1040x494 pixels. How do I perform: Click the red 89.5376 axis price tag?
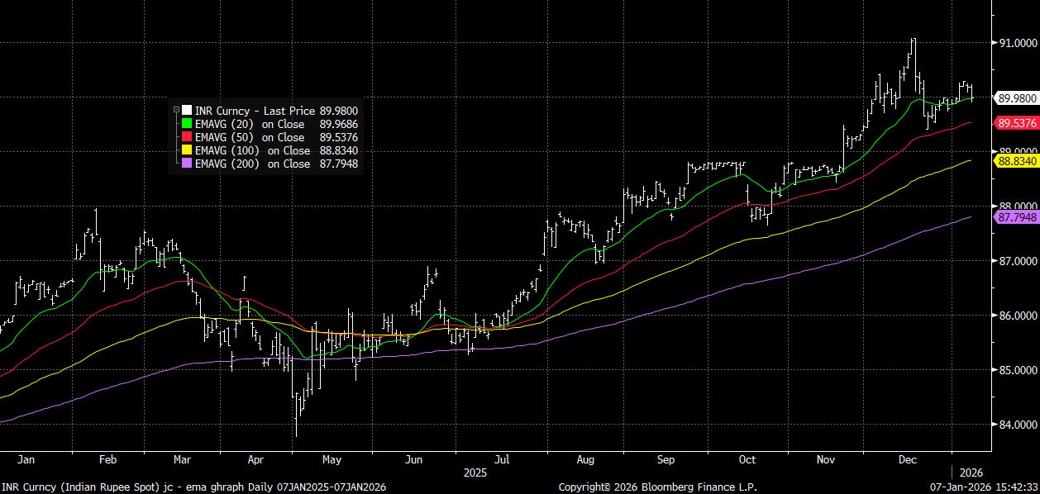point(1017,122)
